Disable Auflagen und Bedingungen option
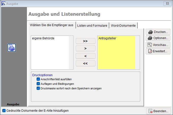 click(x=38, y=84)
